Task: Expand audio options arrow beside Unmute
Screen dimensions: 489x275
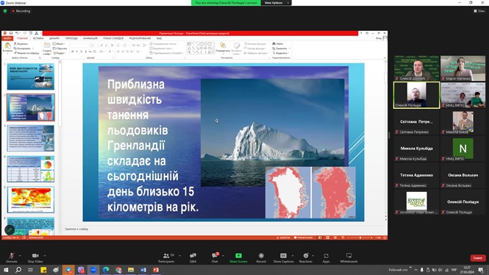Action: (x=20, y=256)
